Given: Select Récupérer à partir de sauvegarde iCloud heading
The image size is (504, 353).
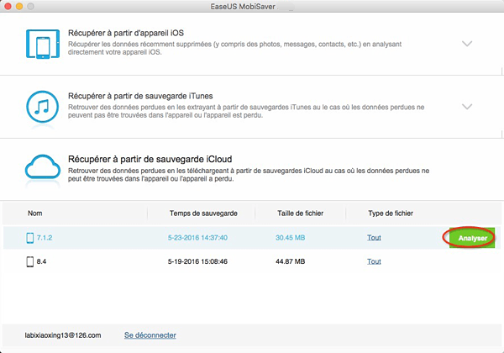Looking at the screenshot, I should coord(150,159).
